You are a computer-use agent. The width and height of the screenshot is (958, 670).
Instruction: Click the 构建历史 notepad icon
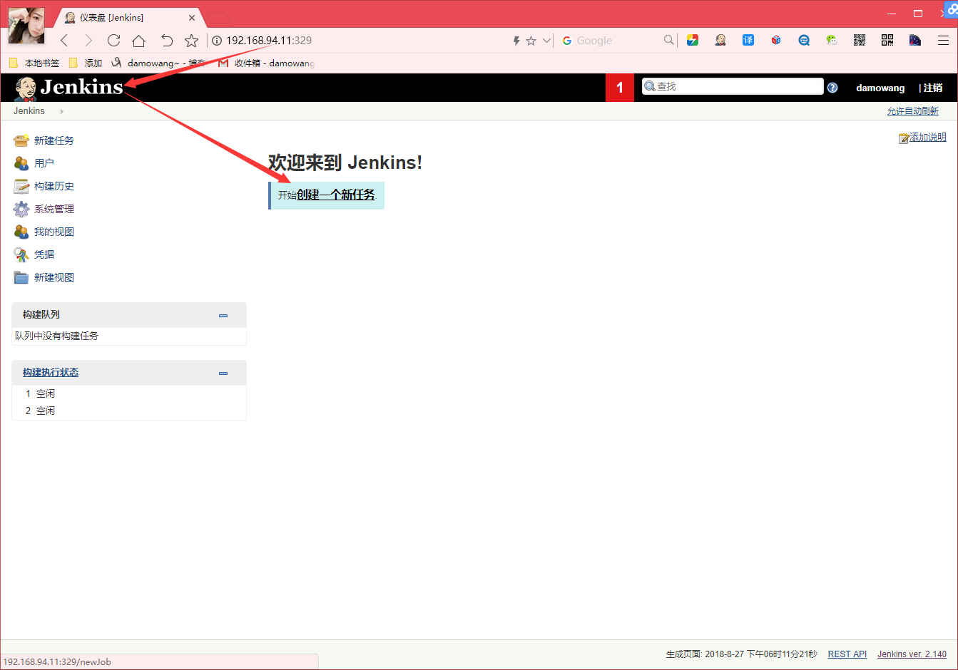21,186
